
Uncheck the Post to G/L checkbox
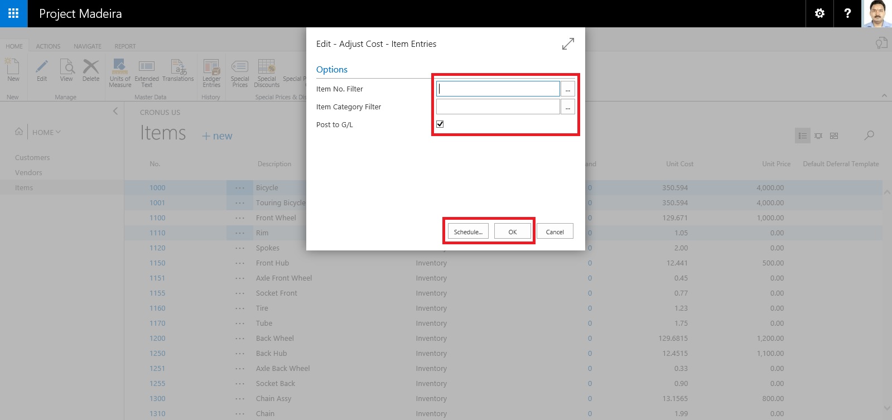tap(440, 124)
